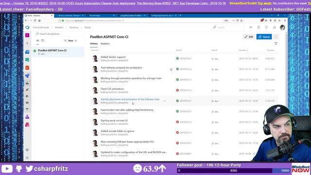This screenshot has width=311, height=175.
Task: Switch to 'Service connections' browser tab
Action: tap(69, 16)
